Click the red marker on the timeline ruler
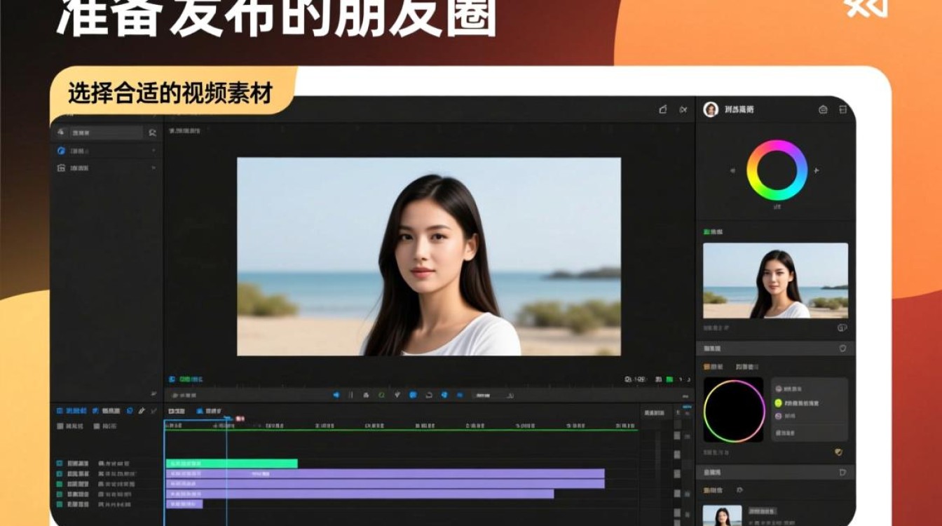The height and width of the screenshot is (526, 942). (240, 418)
